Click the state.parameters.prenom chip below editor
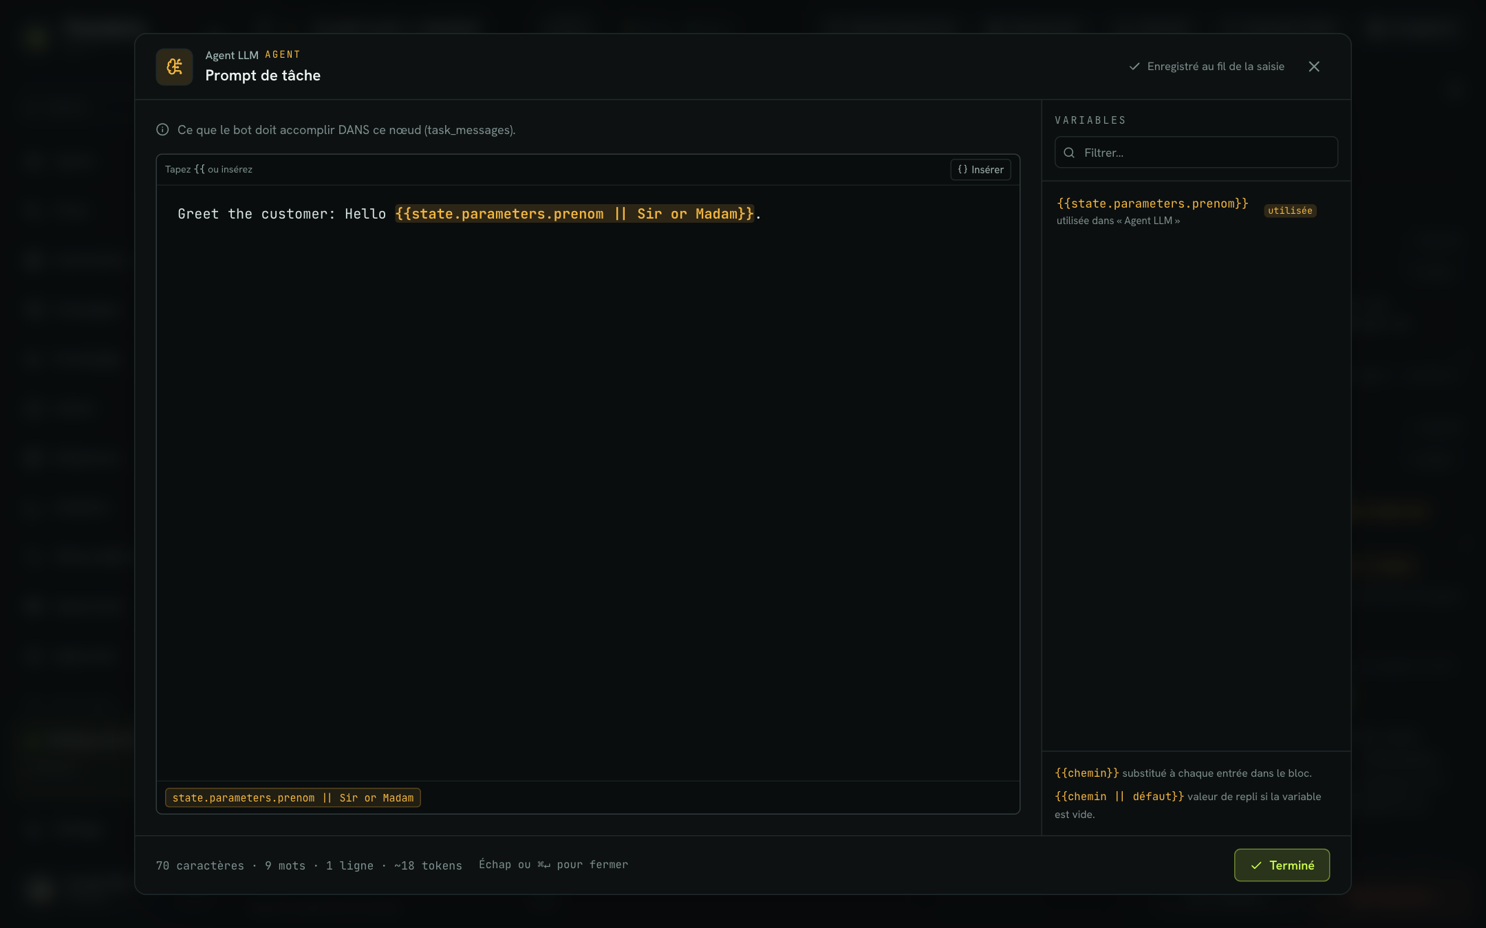The height and width of the screenshot is (928, 1486). click(293, 797)
